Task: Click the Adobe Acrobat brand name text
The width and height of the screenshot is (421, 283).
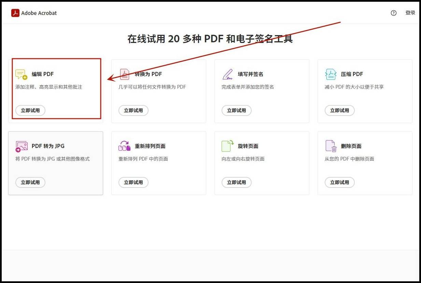Action: 39,13
